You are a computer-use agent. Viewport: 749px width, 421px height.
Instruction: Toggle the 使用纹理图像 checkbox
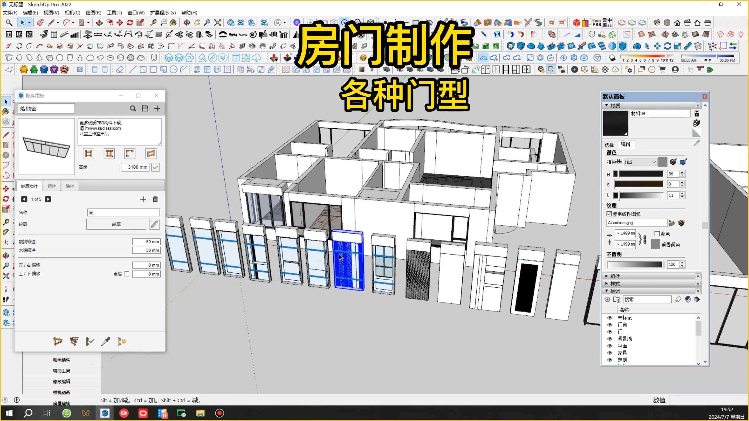[x=609, y=214]
